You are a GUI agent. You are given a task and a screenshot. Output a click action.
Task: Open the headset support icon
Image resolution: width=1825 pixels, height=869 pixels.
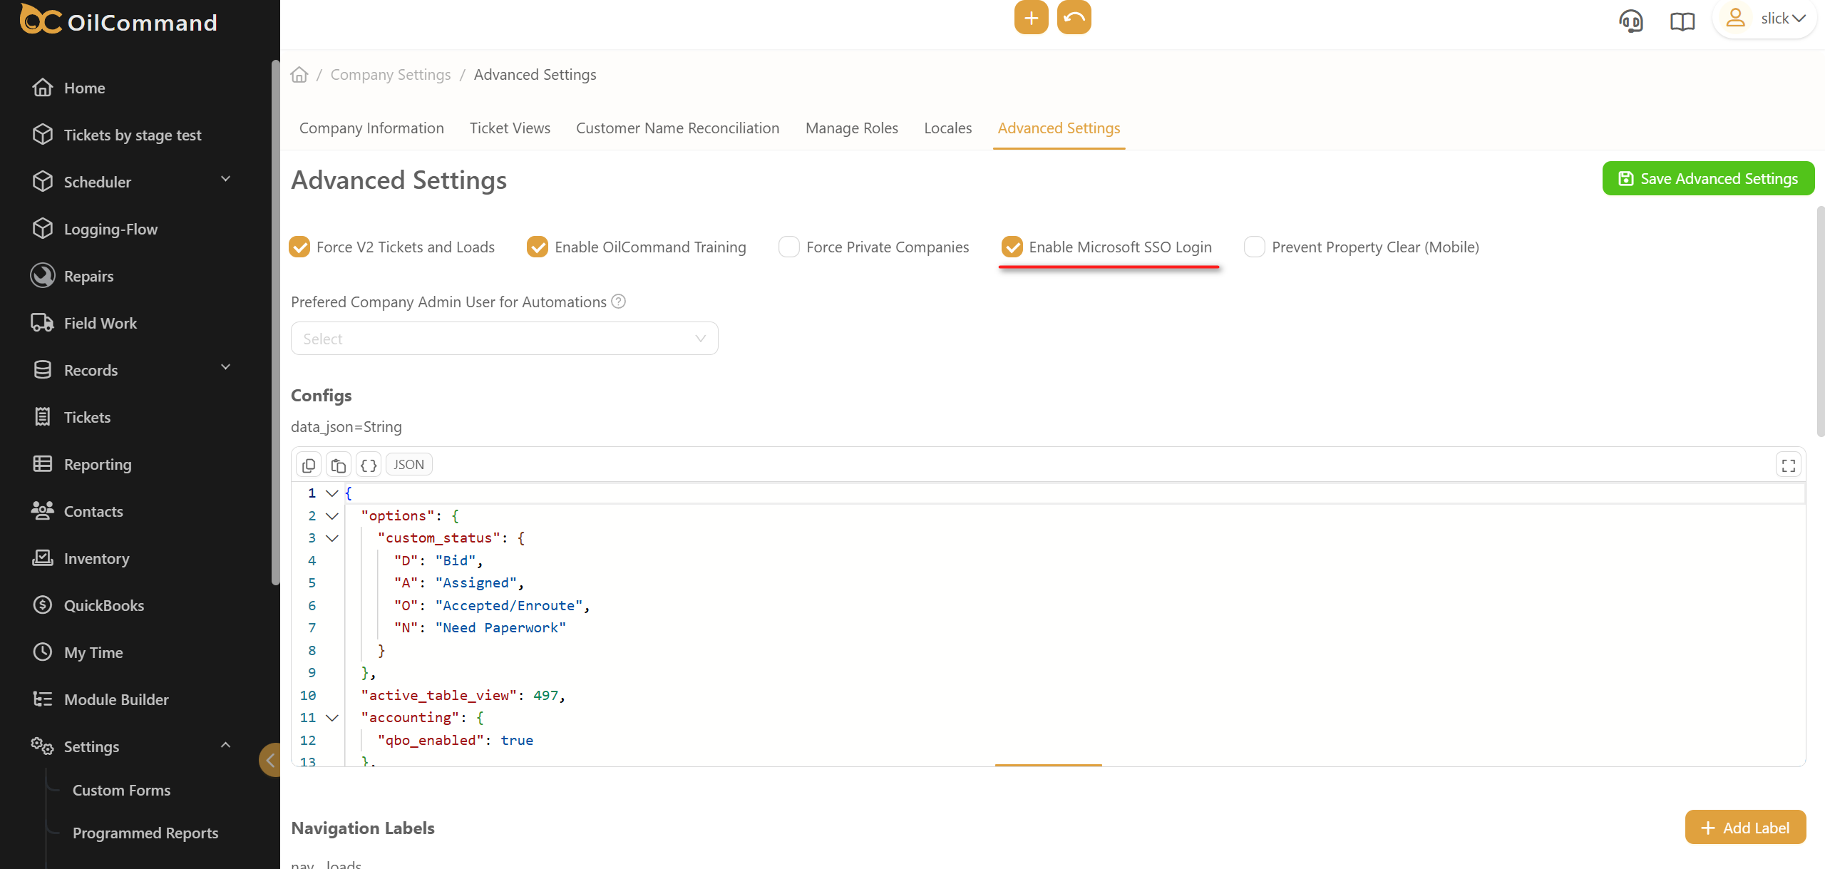[1631, 21]
